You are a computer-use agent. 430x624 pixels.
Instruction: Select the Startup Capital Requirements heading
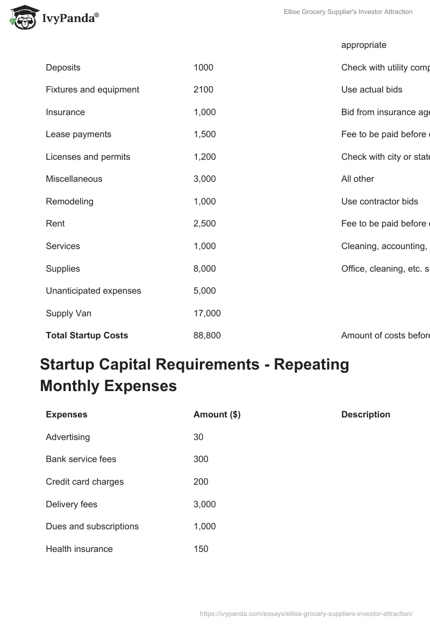[x=194, y=374]
